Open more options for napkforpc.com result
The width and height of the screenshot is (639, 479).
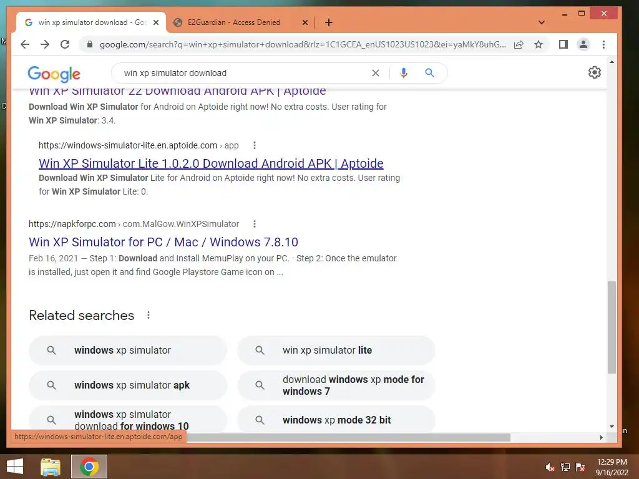coord(255,224)
